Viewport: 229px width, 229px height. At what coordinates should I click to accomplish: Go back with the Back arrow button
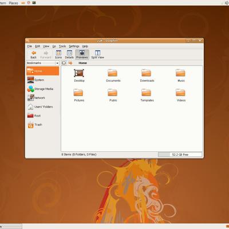(34, 54)
